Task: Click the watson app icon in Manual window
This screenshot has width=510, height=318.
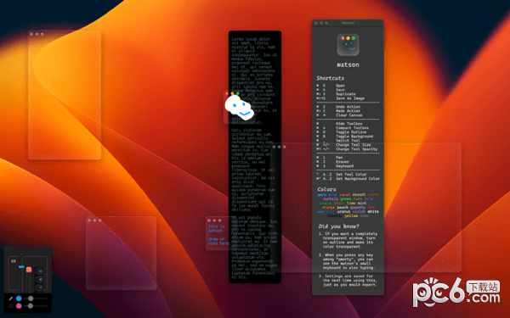Action: pyautogui.click(x=348, y=45)
